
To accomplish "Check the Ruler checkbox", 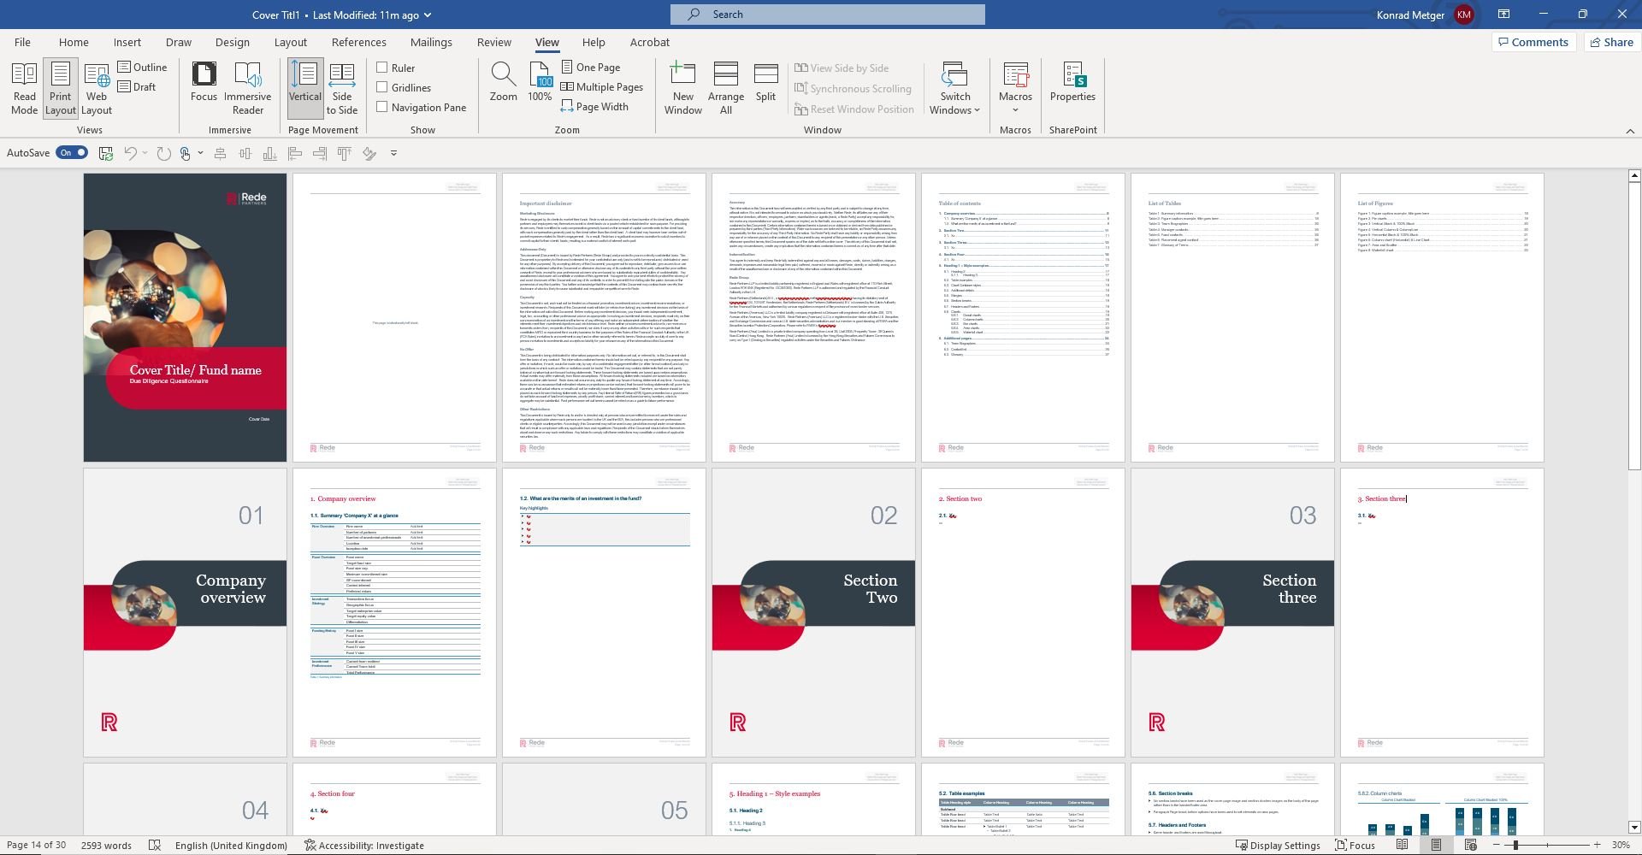I will pyautogui.click(x=382, y=67).
